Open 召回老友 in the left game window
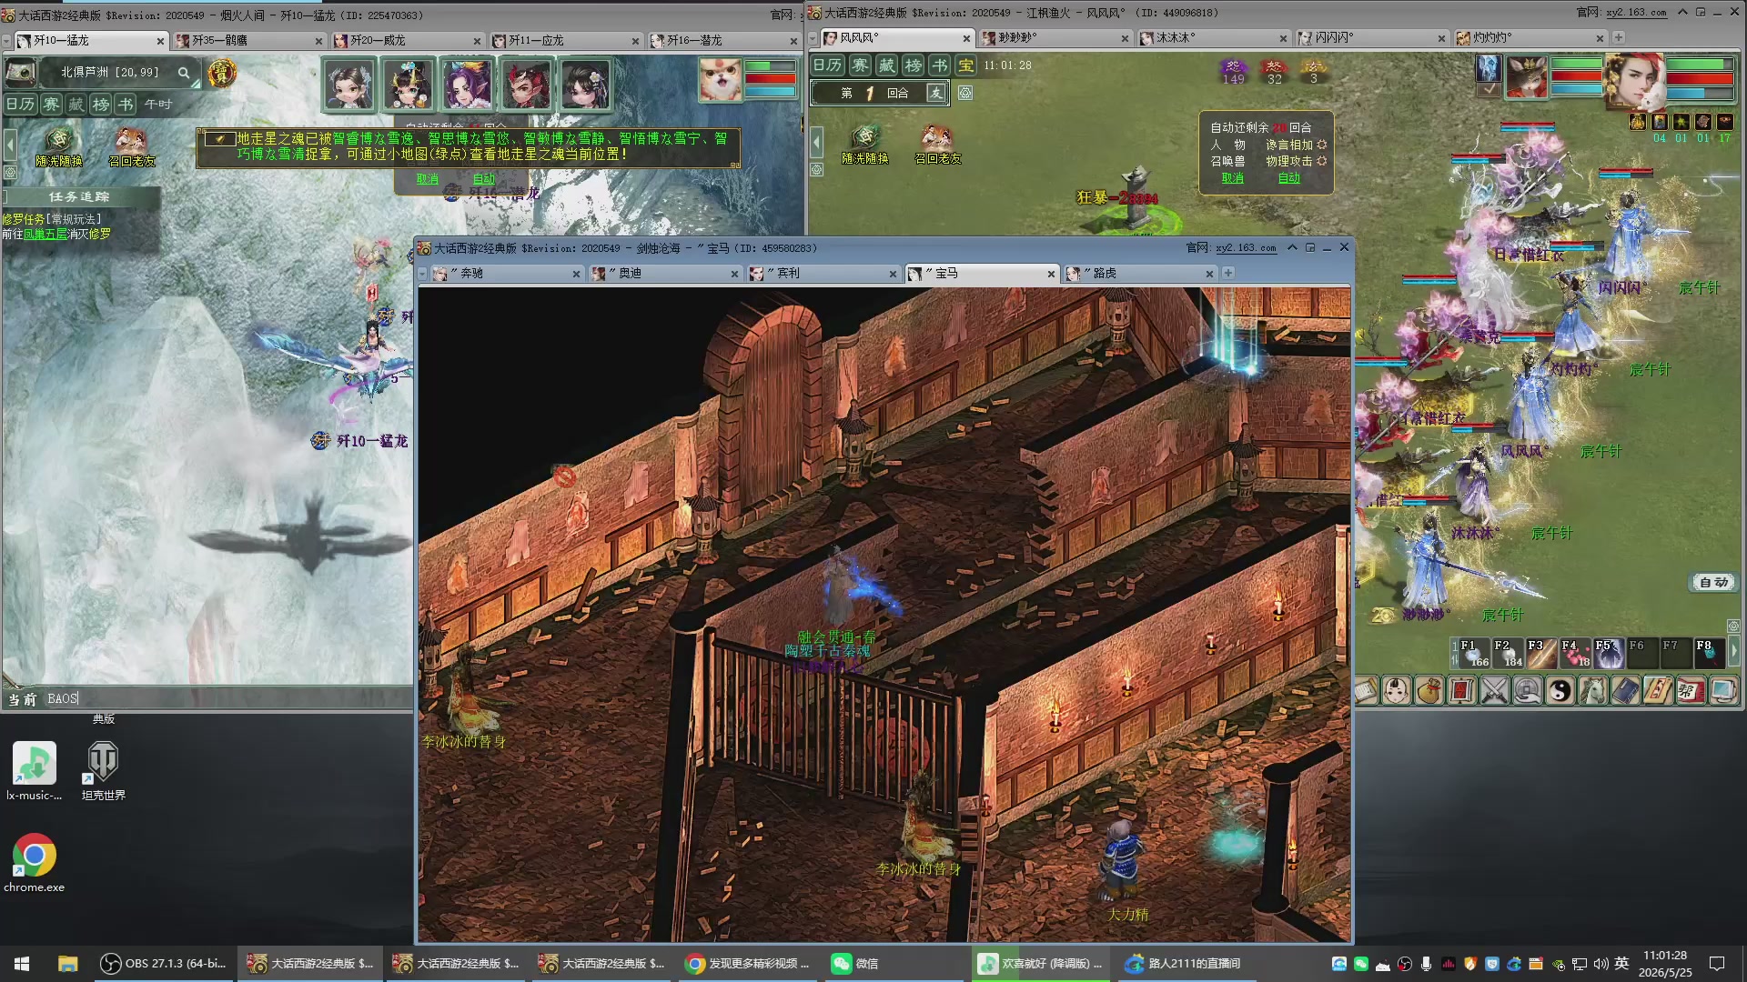 [132, 147]
